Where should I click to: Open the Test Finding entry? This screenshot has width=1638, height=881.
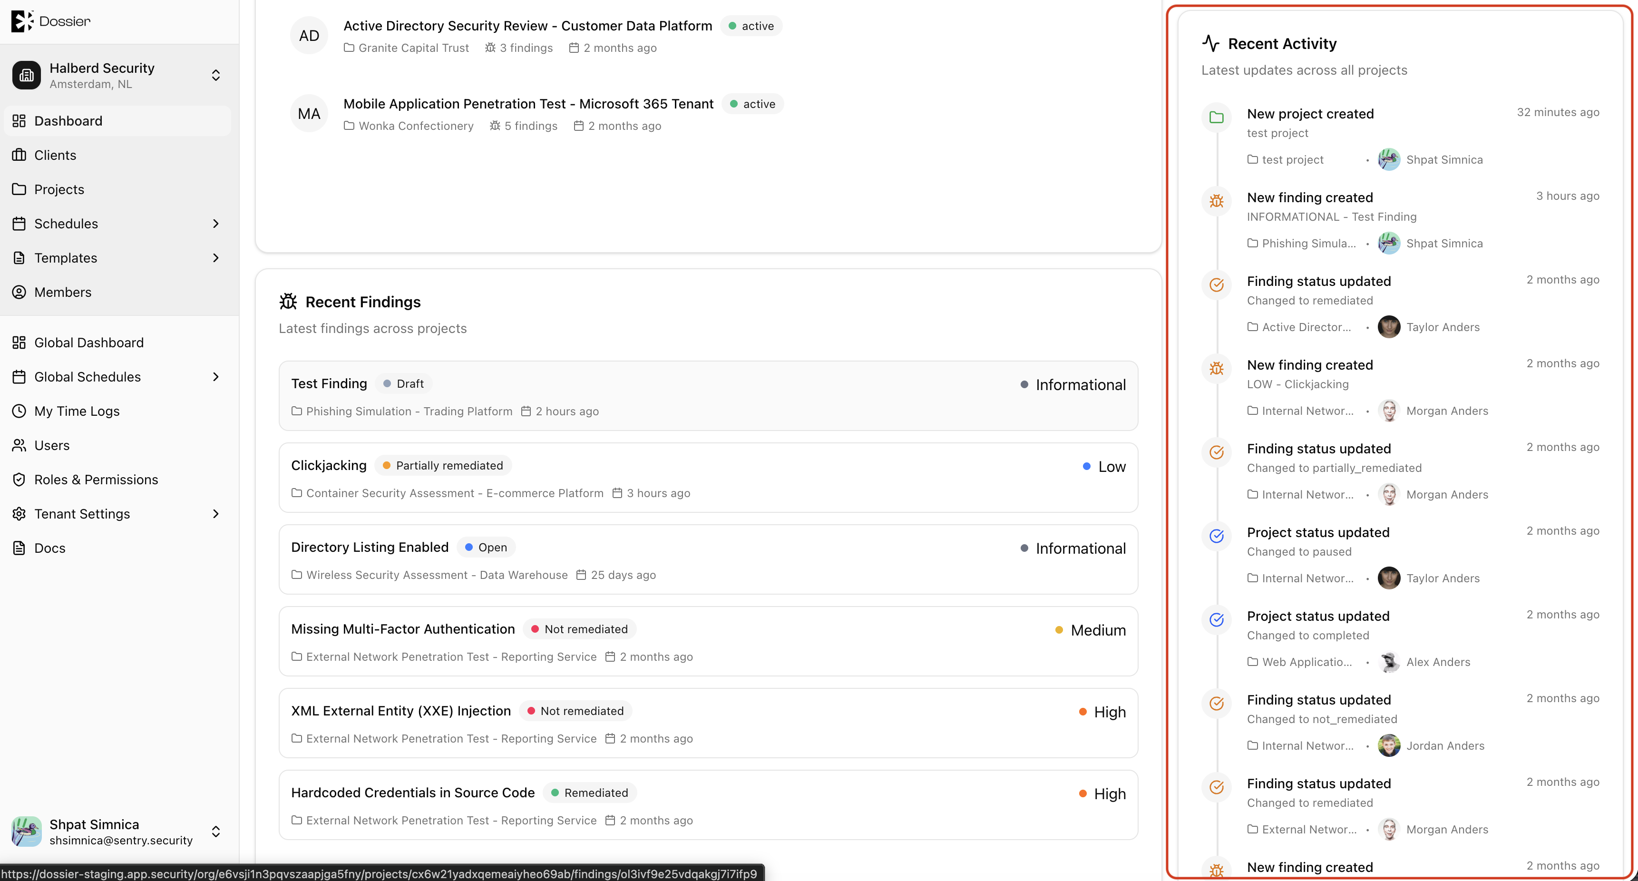[x=708, y=396]
